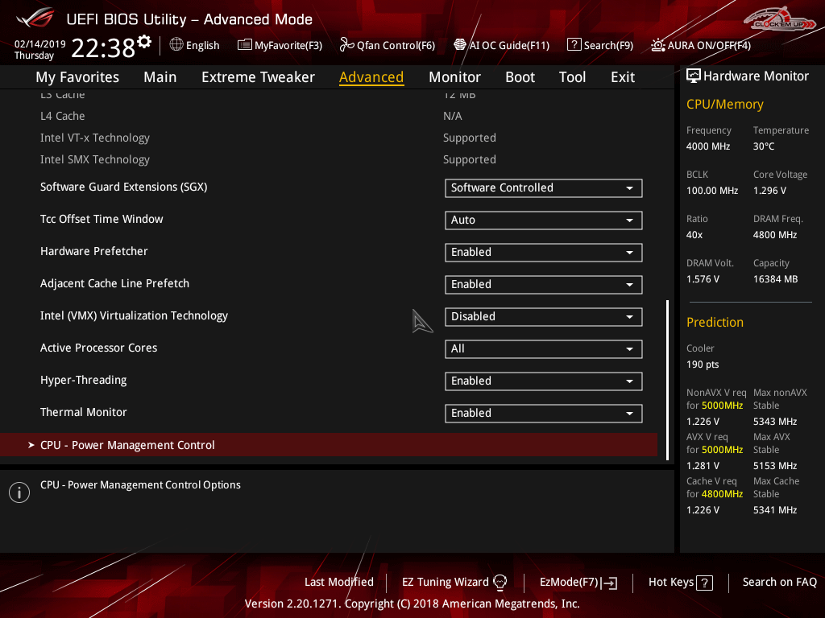Switch to Extreme Tweaker tab

point(258,77)
